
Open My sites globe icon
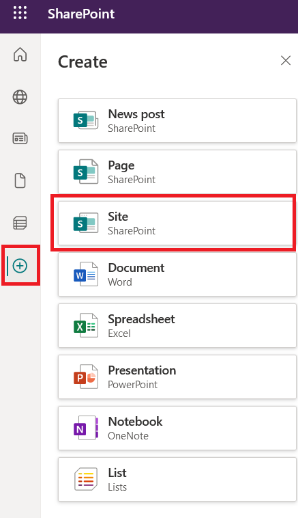pos(20,97)
